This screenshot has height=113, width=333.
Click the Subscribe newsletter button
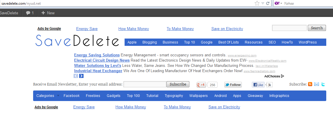(178, 84)
